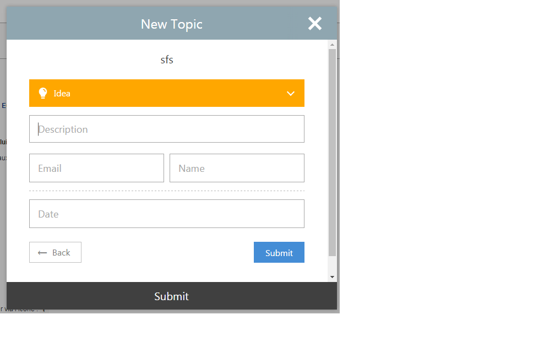555x347 pixels.
Task: Click the New Topic header title
Action: coord(171,24)
